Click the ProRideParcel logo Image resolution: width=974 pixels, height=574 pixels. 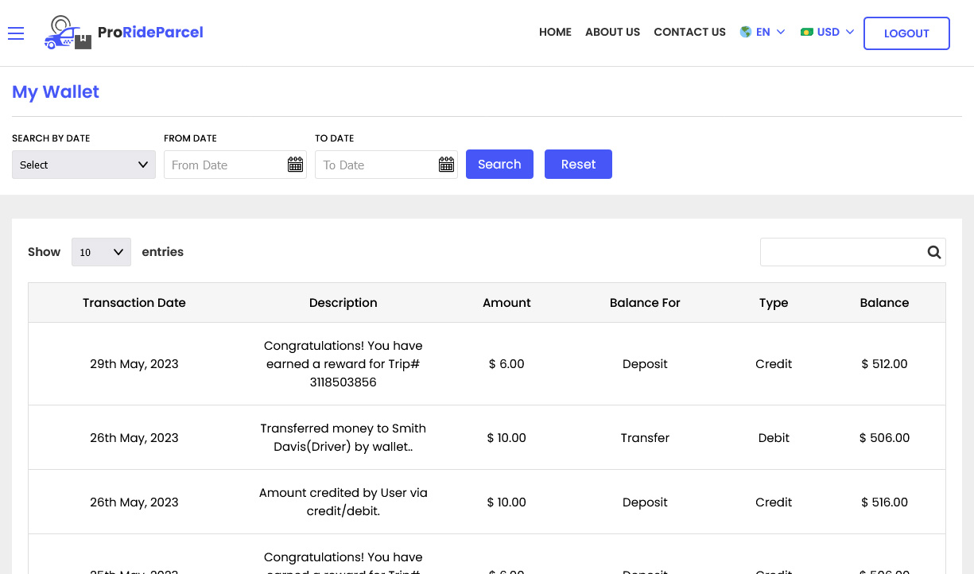(x=124, y=33)
